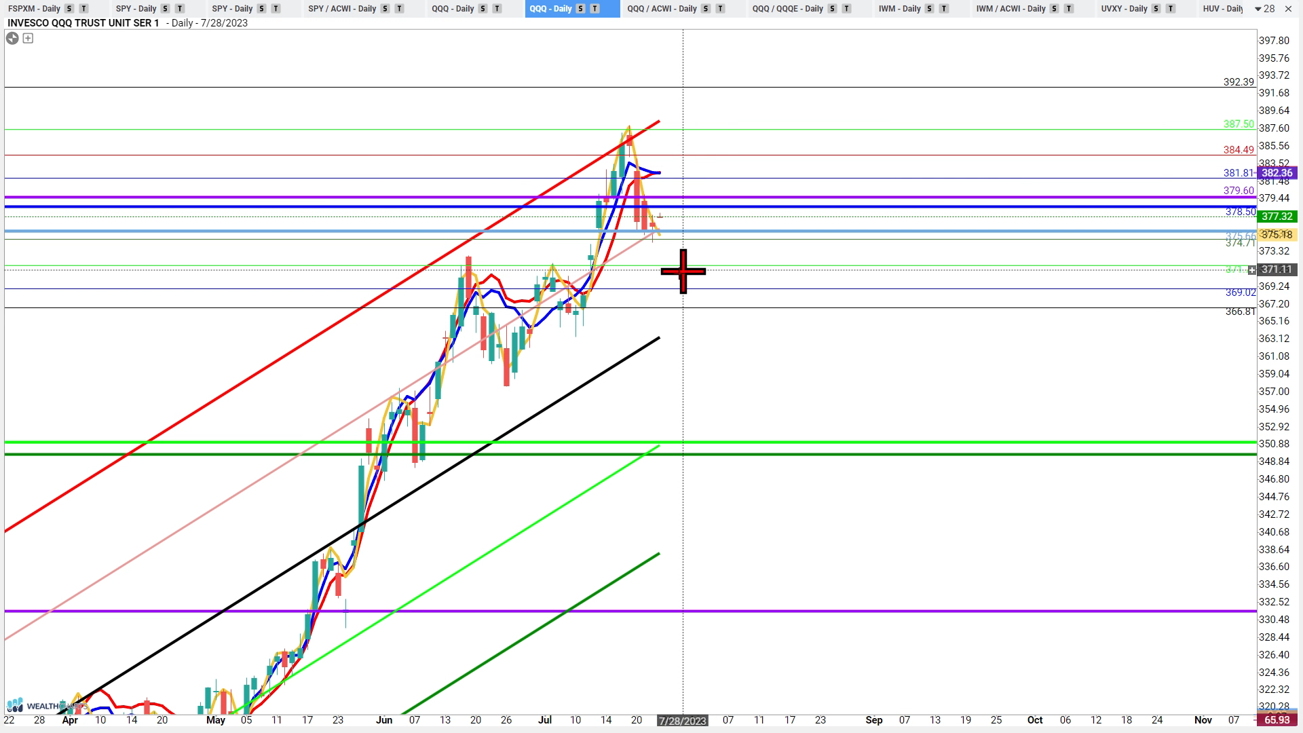Click the square plus icon under the chart title
The image size is (1303, 733).
pos(28,39)
